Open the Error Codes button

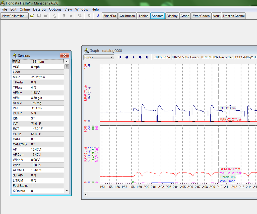pos(201,16)
